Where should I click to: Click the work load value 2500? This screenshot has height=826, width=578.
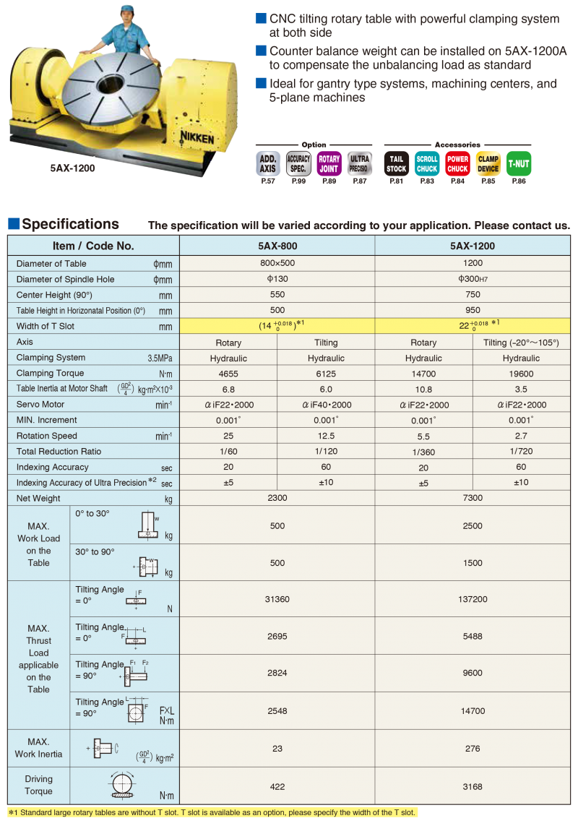[473, 525]
